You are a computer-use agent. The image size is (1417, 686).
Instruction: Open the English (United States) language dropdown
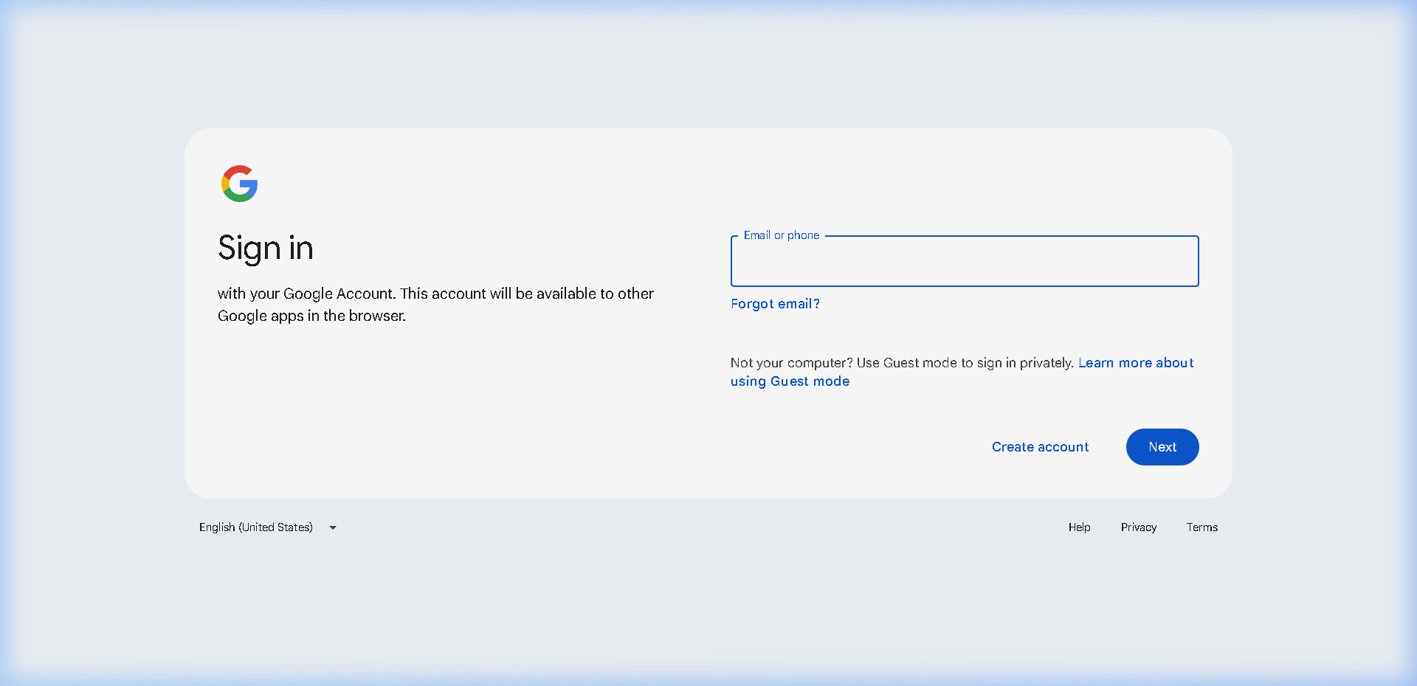[268, 527]
